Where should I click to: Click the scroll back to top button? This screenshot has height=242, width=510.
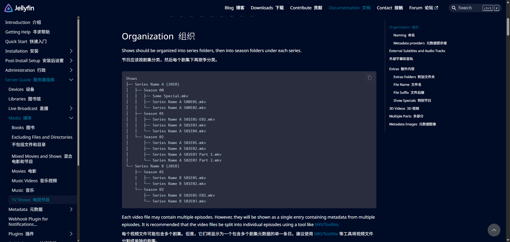pos(494,230)
